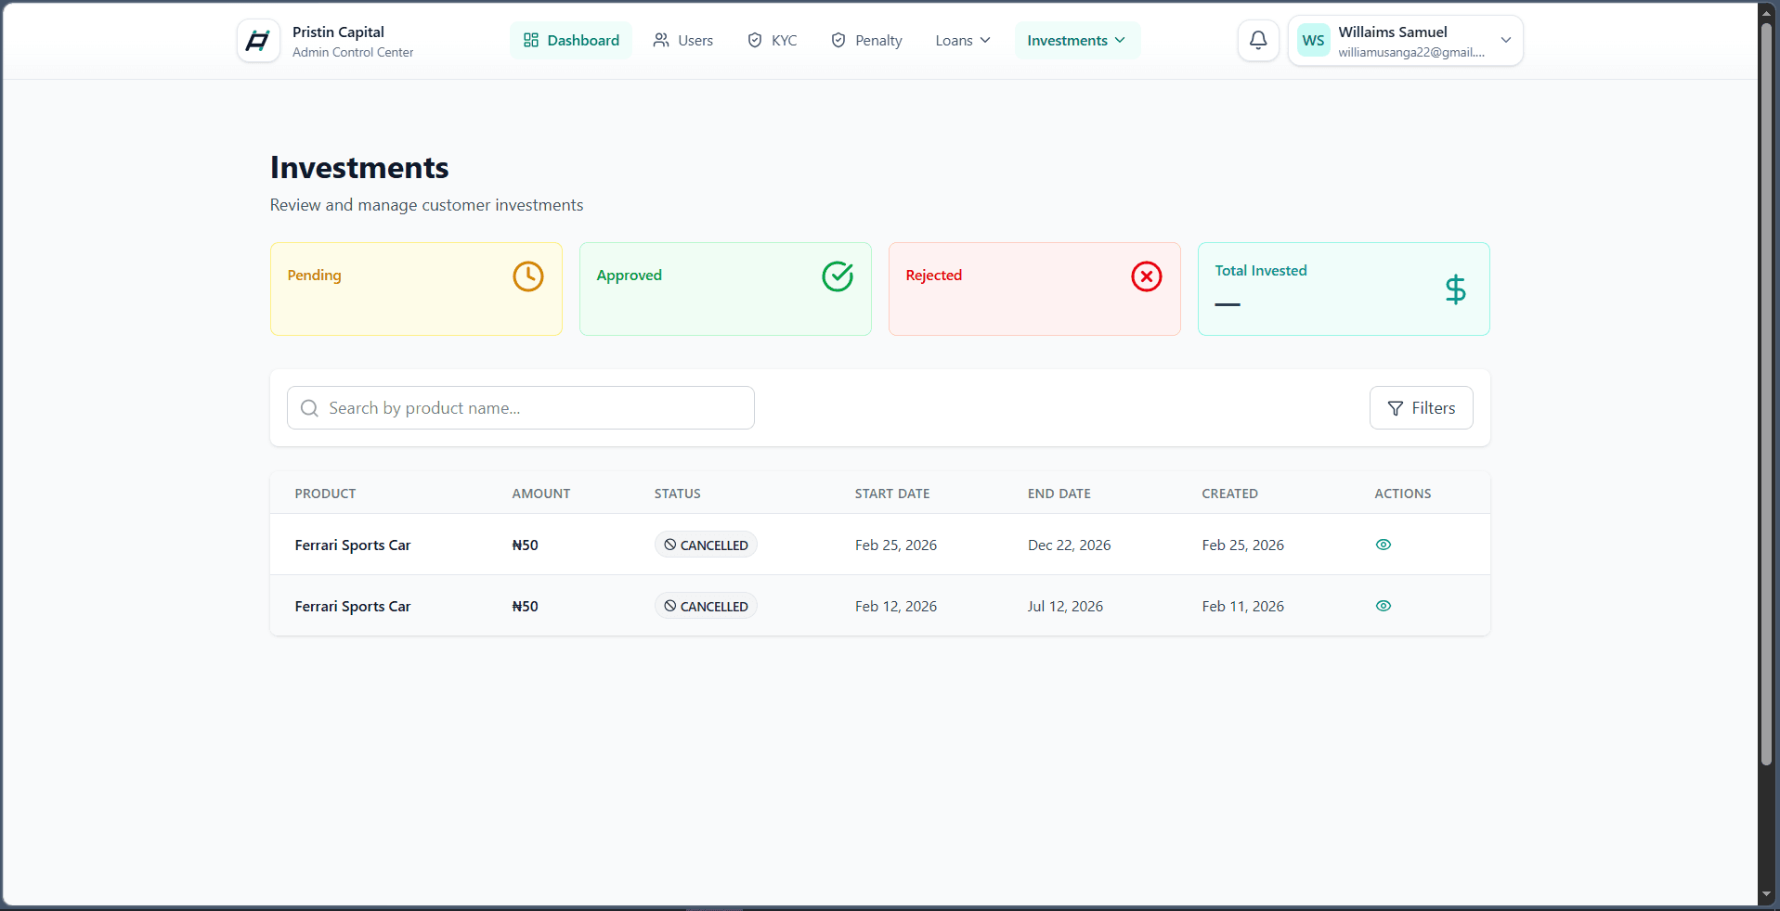Open the Filters button
Viewport: 1780px width, 911px height.
click(1421, 408)
